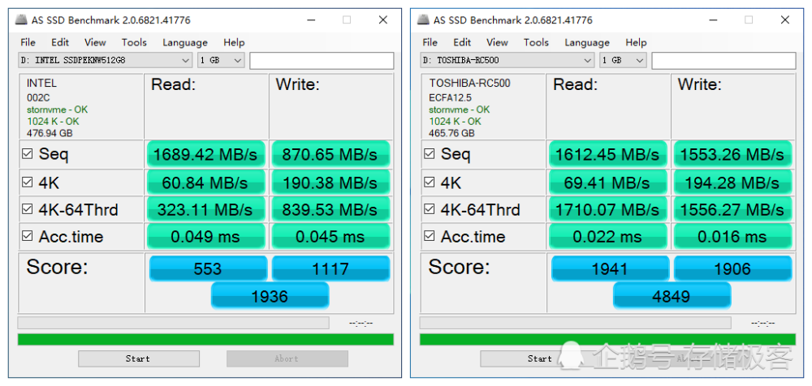Toggle the 4K-64Thrd checkbox in the TOSHIBA window
This screenshot has width=812, height=386.
click(429, 209)
